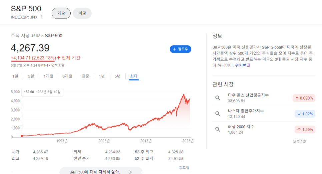Click the S&P 500에 대해 자세히 알아 button
Image resolution: width=322 pixels, height=174 pixels.
point(101,171)
